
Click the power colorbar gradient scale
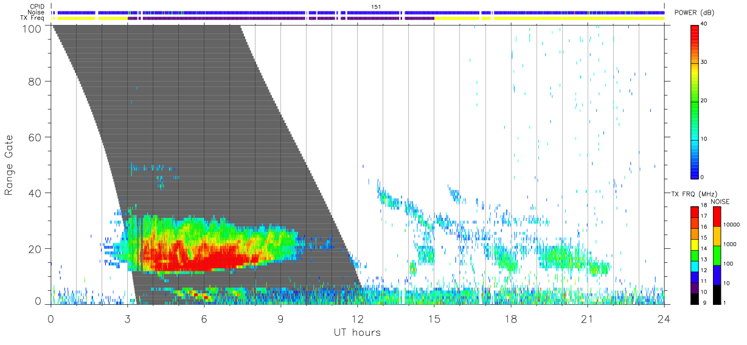point(695,101)
